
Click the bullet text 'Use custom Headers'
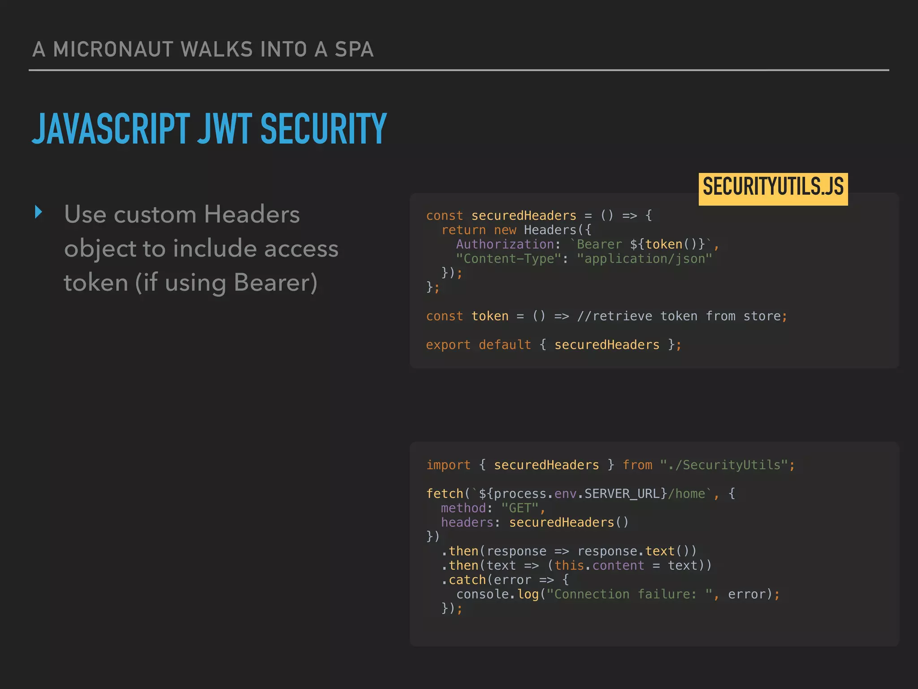pyautogui.click(x=182, y=214)
